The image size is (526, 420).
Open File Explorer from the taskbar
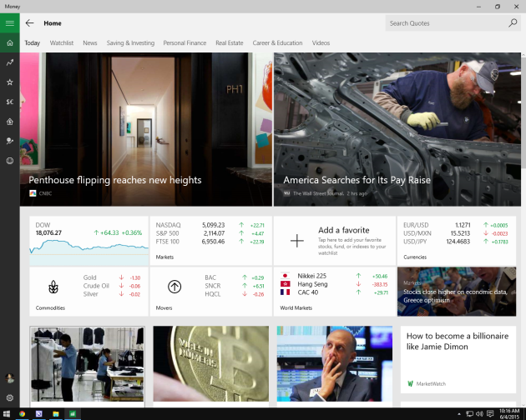click(56, 414)
